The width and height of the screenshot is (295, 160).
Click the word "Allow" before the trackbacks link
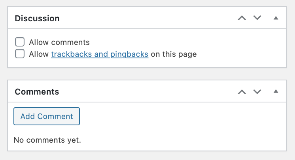click(x=39, y=54)
